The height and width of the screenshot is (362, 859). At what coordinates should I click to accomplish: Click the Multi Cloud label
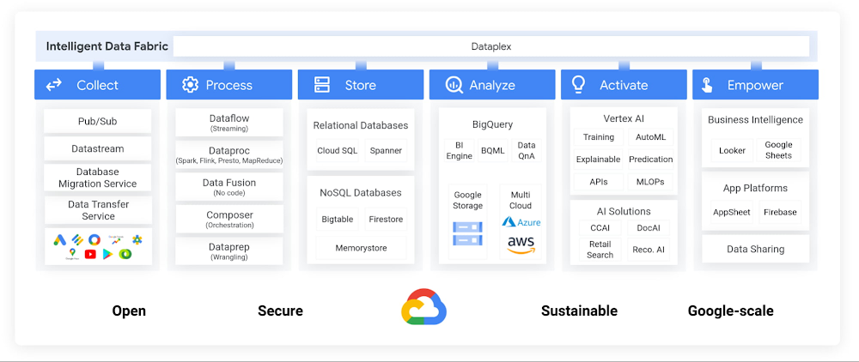pos(521,200)
